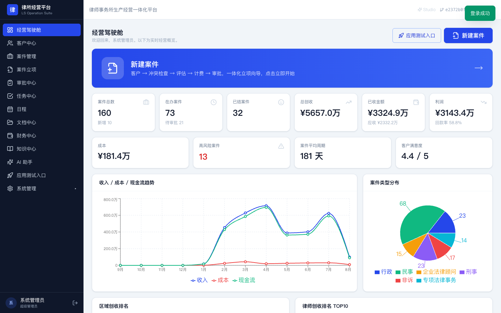Click the wallet icon on 已收金额 card
This screenshot has width=501, height=313.
[x=416, y=102]
